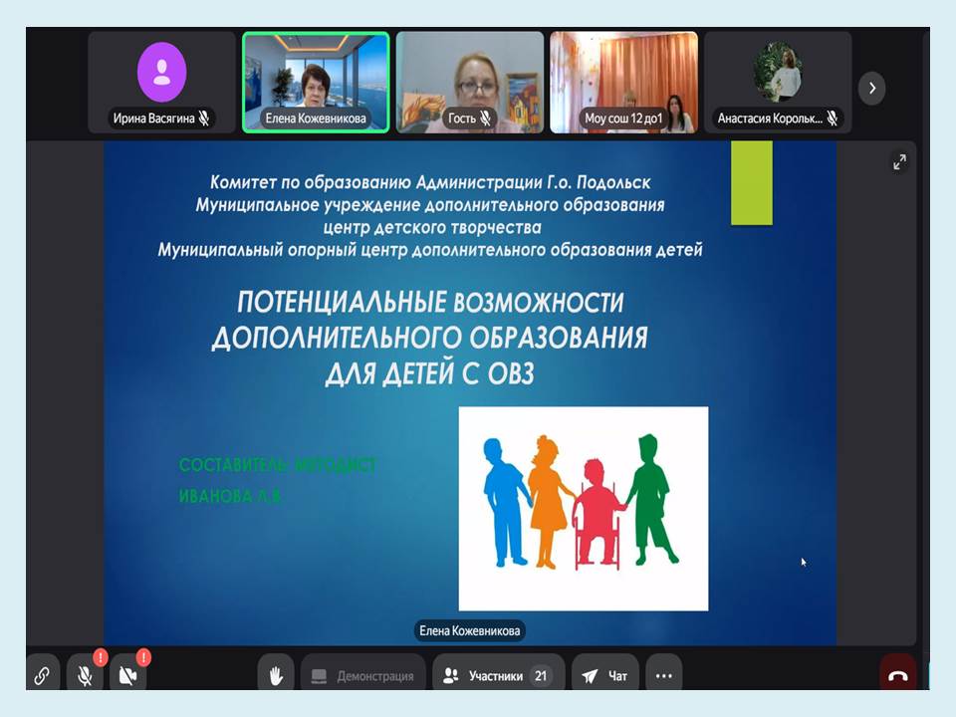Select Ирина Васягина's purple avatar tile

(x=161, y=75)
